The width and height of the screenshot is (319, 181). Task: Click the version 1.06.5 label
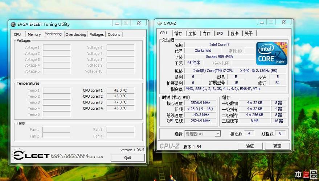(x=132, y=150)
